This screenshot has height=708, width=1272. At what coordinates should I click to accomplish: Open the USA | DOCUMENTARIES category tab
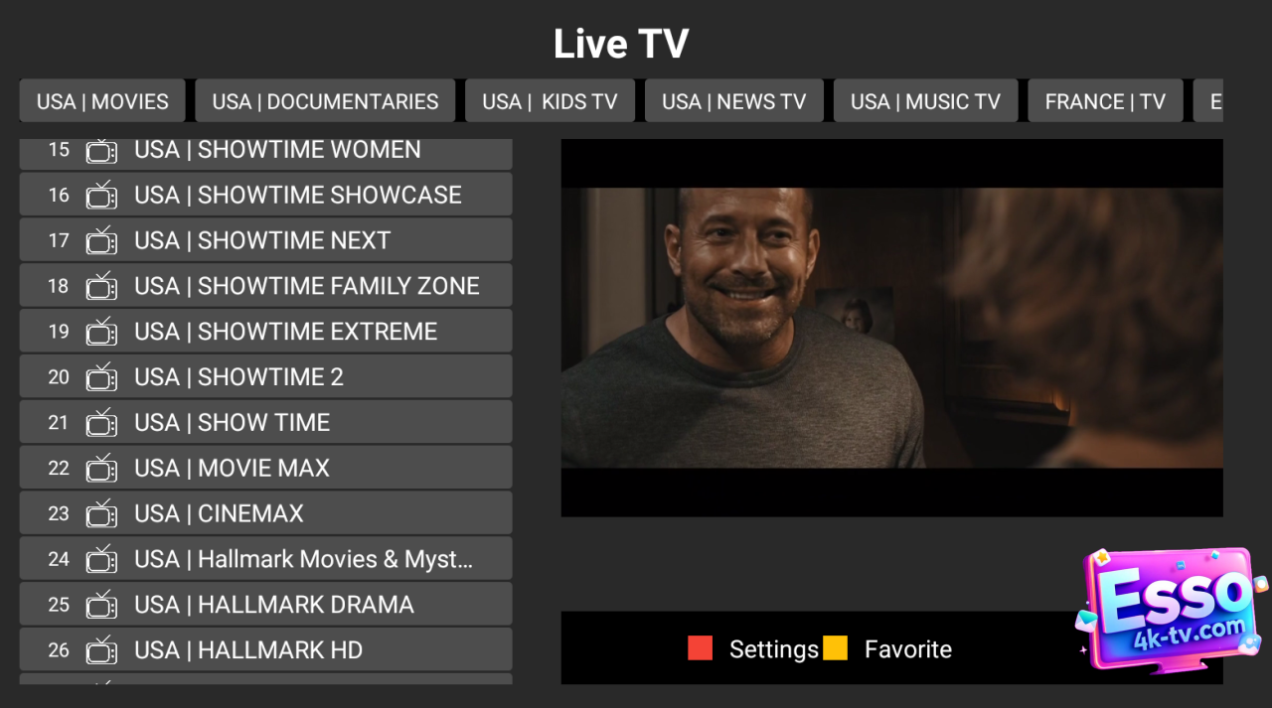(325, 101)
